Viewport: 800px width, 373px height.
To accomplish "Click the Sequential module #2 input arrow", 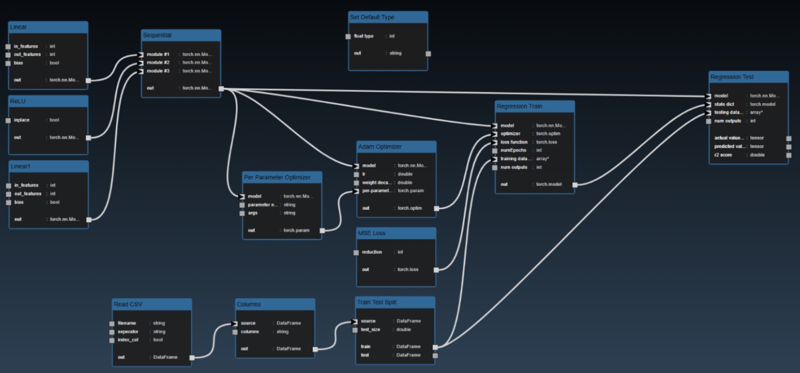I will [141, 63].
